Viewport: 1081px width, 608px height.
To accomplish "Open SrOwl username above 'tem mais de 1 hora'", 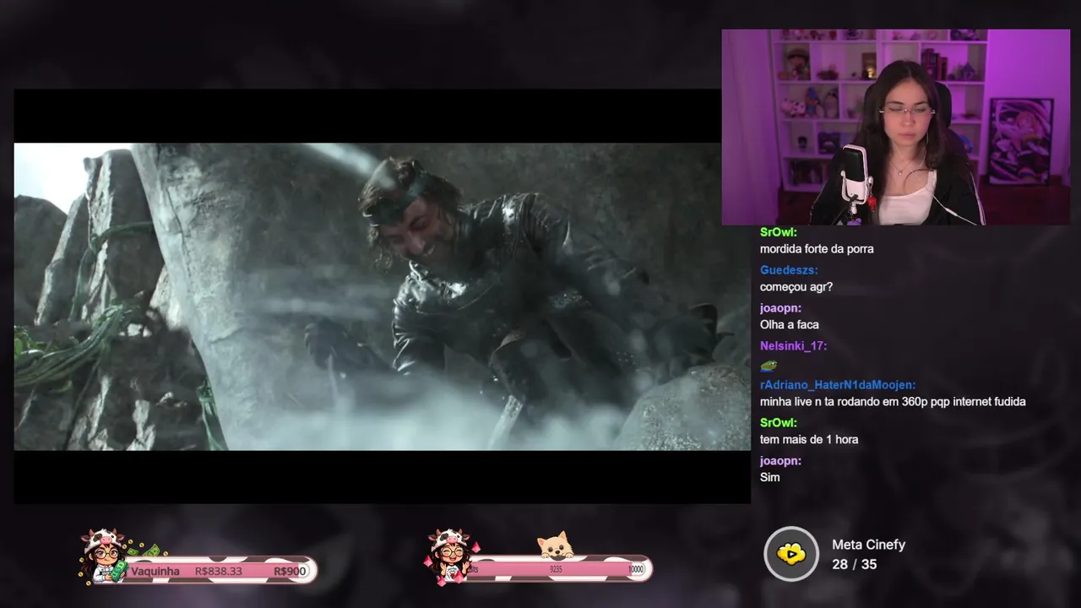I will click(x=779, y=422).
